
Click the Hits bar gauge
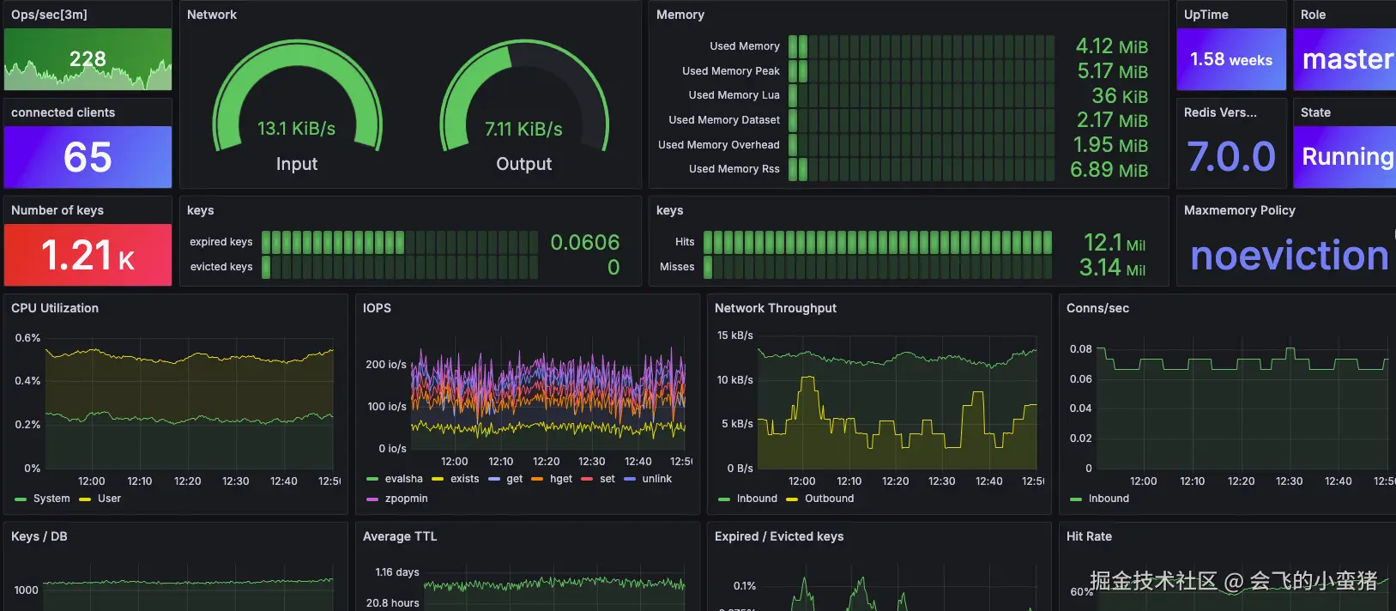pyautogui.click(x=878, y=242)
